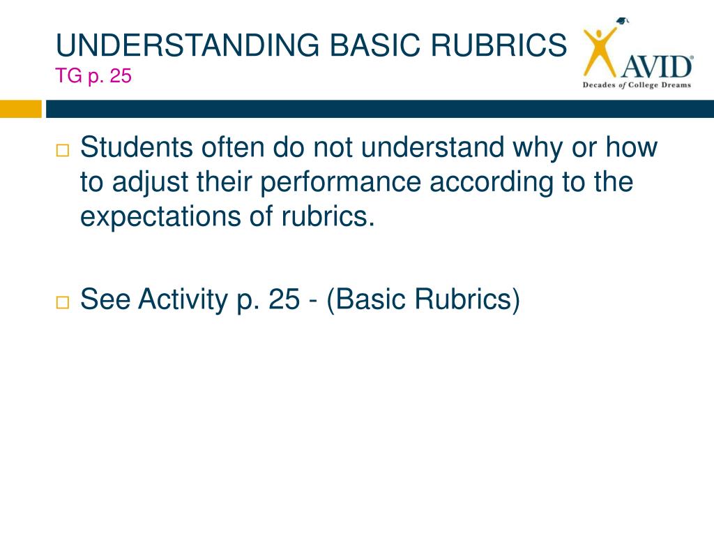Click the word "BASIC" in the heading
Image resolution: width=714 pixels, height=536 pixels.
374,45
